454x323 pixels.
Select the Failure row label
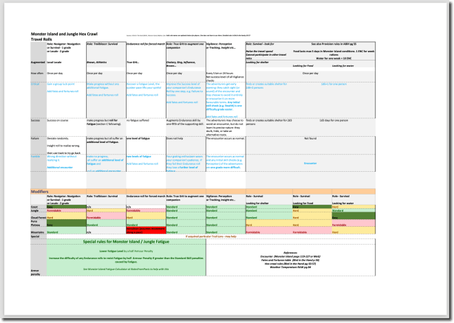click(x=35, y=138)
